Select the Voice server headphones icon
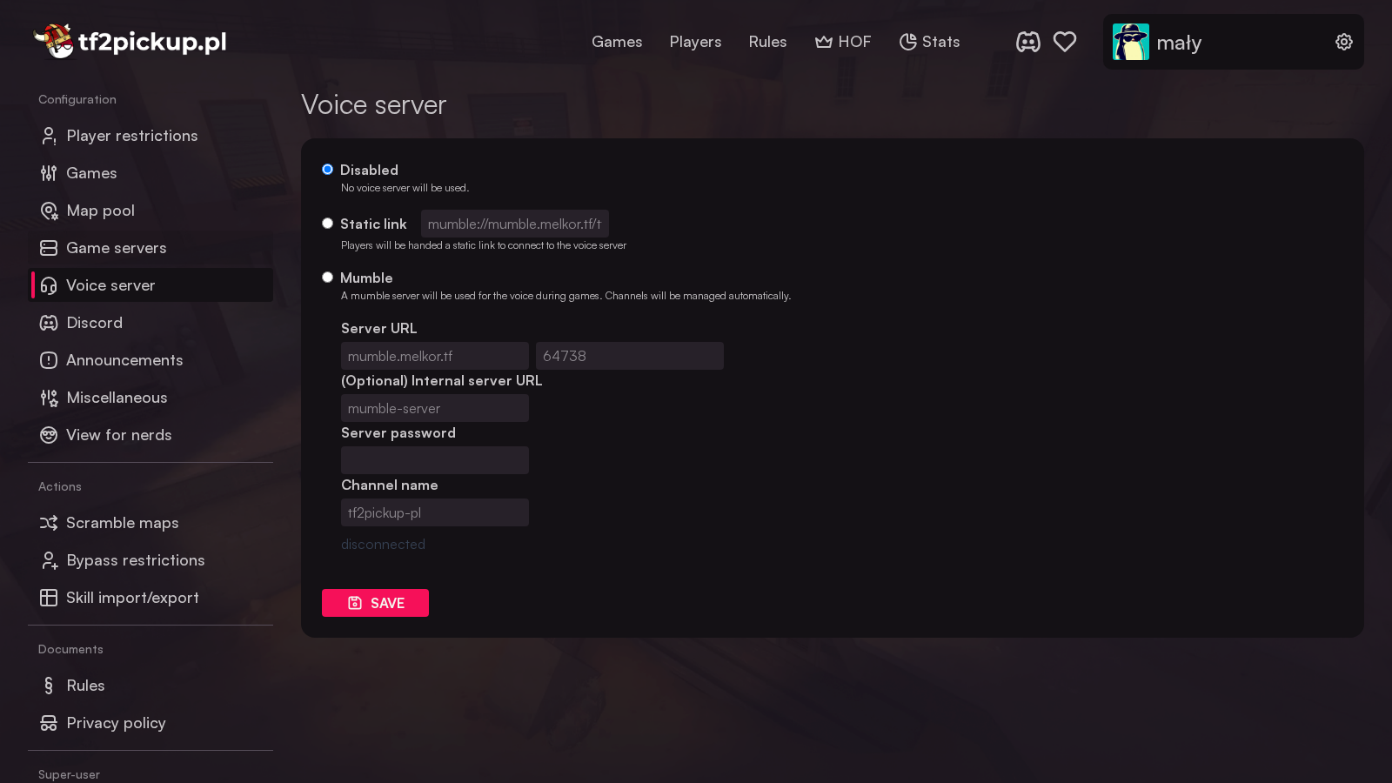The height and width of the screenshot is (783, 1392). pos(49,284)
